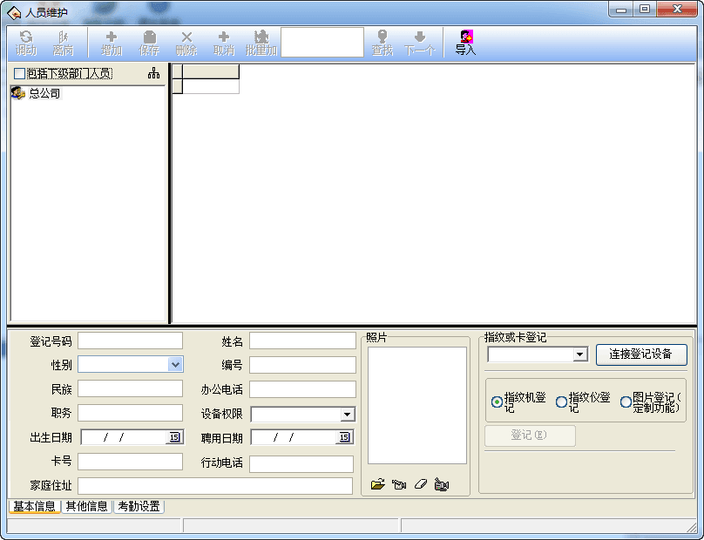Minimize the 人员维护 window
Image resolution: width=704 pixels, height=540 pixels.
coord(621,10)
